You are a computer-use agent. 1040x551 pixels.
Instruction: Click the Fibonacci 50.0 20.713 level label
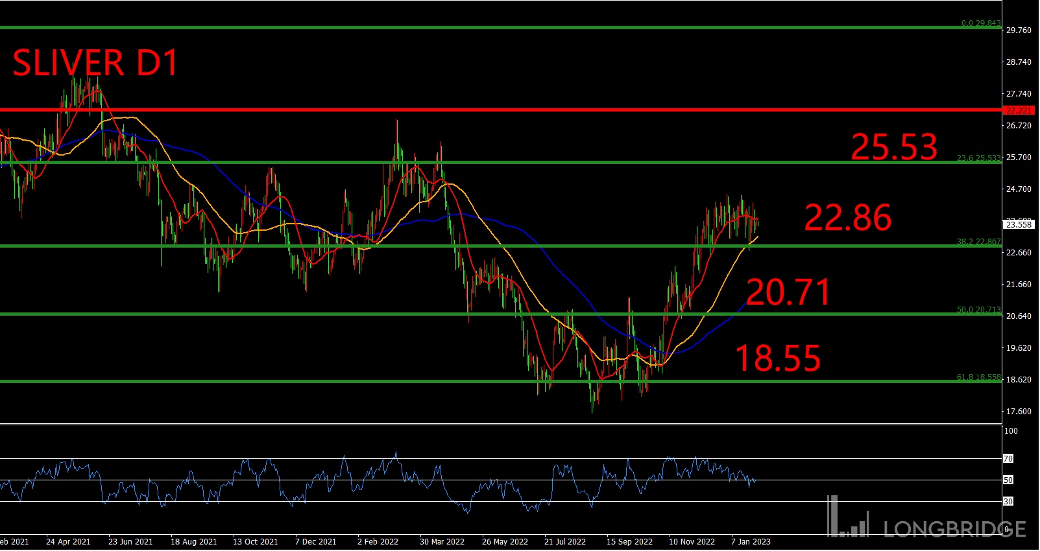coord(978,310)
